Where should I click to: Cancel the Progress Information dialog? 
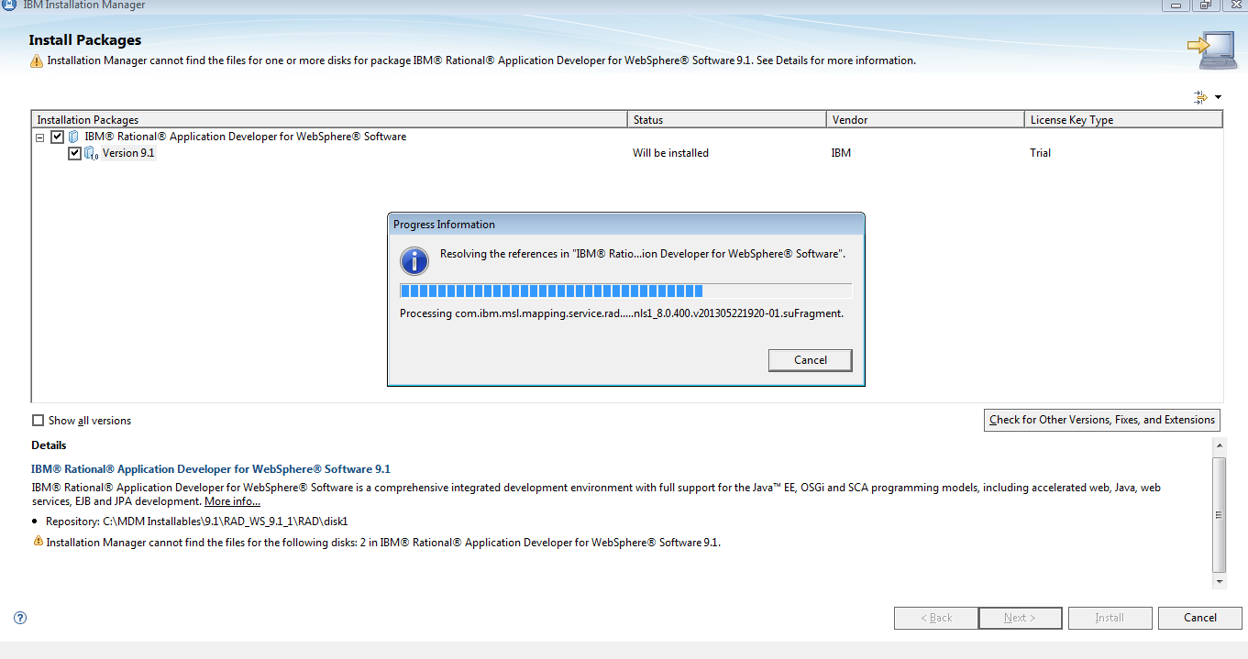(811, 360)
